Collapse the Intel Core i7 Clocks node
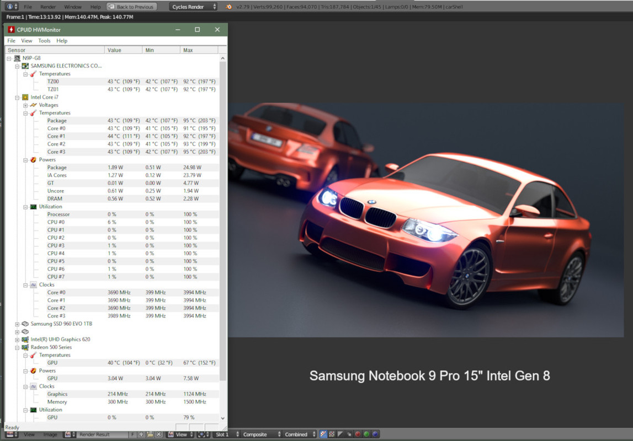633x441 pixels. [x=25, y=285]
